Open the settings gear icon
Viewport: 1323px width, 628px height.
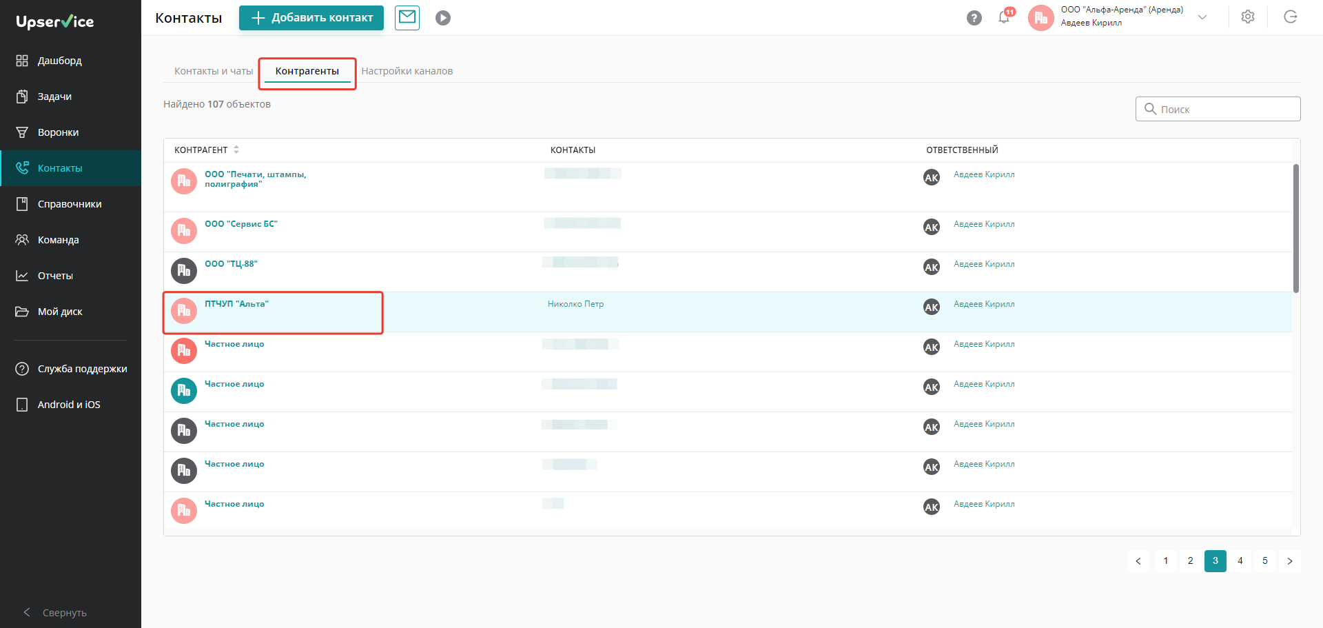pos(1248,17)
